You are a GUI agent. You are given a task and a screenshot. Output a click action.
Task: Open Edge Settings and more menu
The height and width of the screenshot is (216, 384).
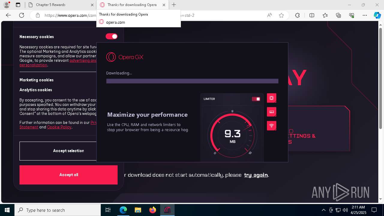(x=365, y=15)
